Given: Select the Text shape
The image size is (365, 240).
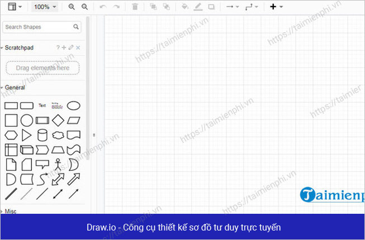Looking at the screenshot, I should pos(42,105).
